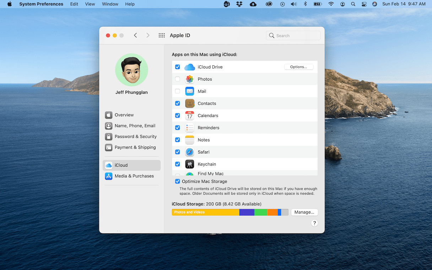Click the yellow Photos and Videos storage segment
Screen dimensions: 432x270
click(206, 212)
